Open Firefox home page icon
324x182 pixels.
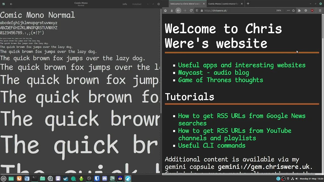click(165, 11)
